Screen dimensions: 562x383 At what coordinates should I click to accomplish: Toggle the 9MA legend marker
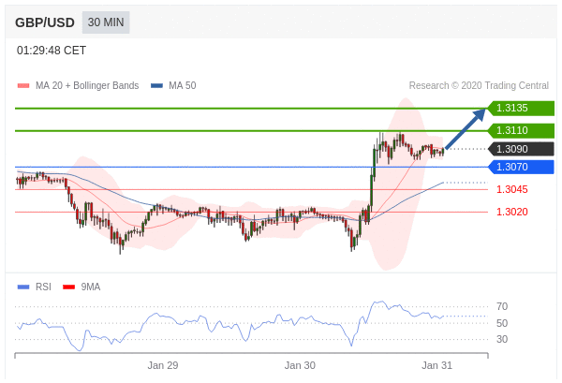[x=68, y=287]
